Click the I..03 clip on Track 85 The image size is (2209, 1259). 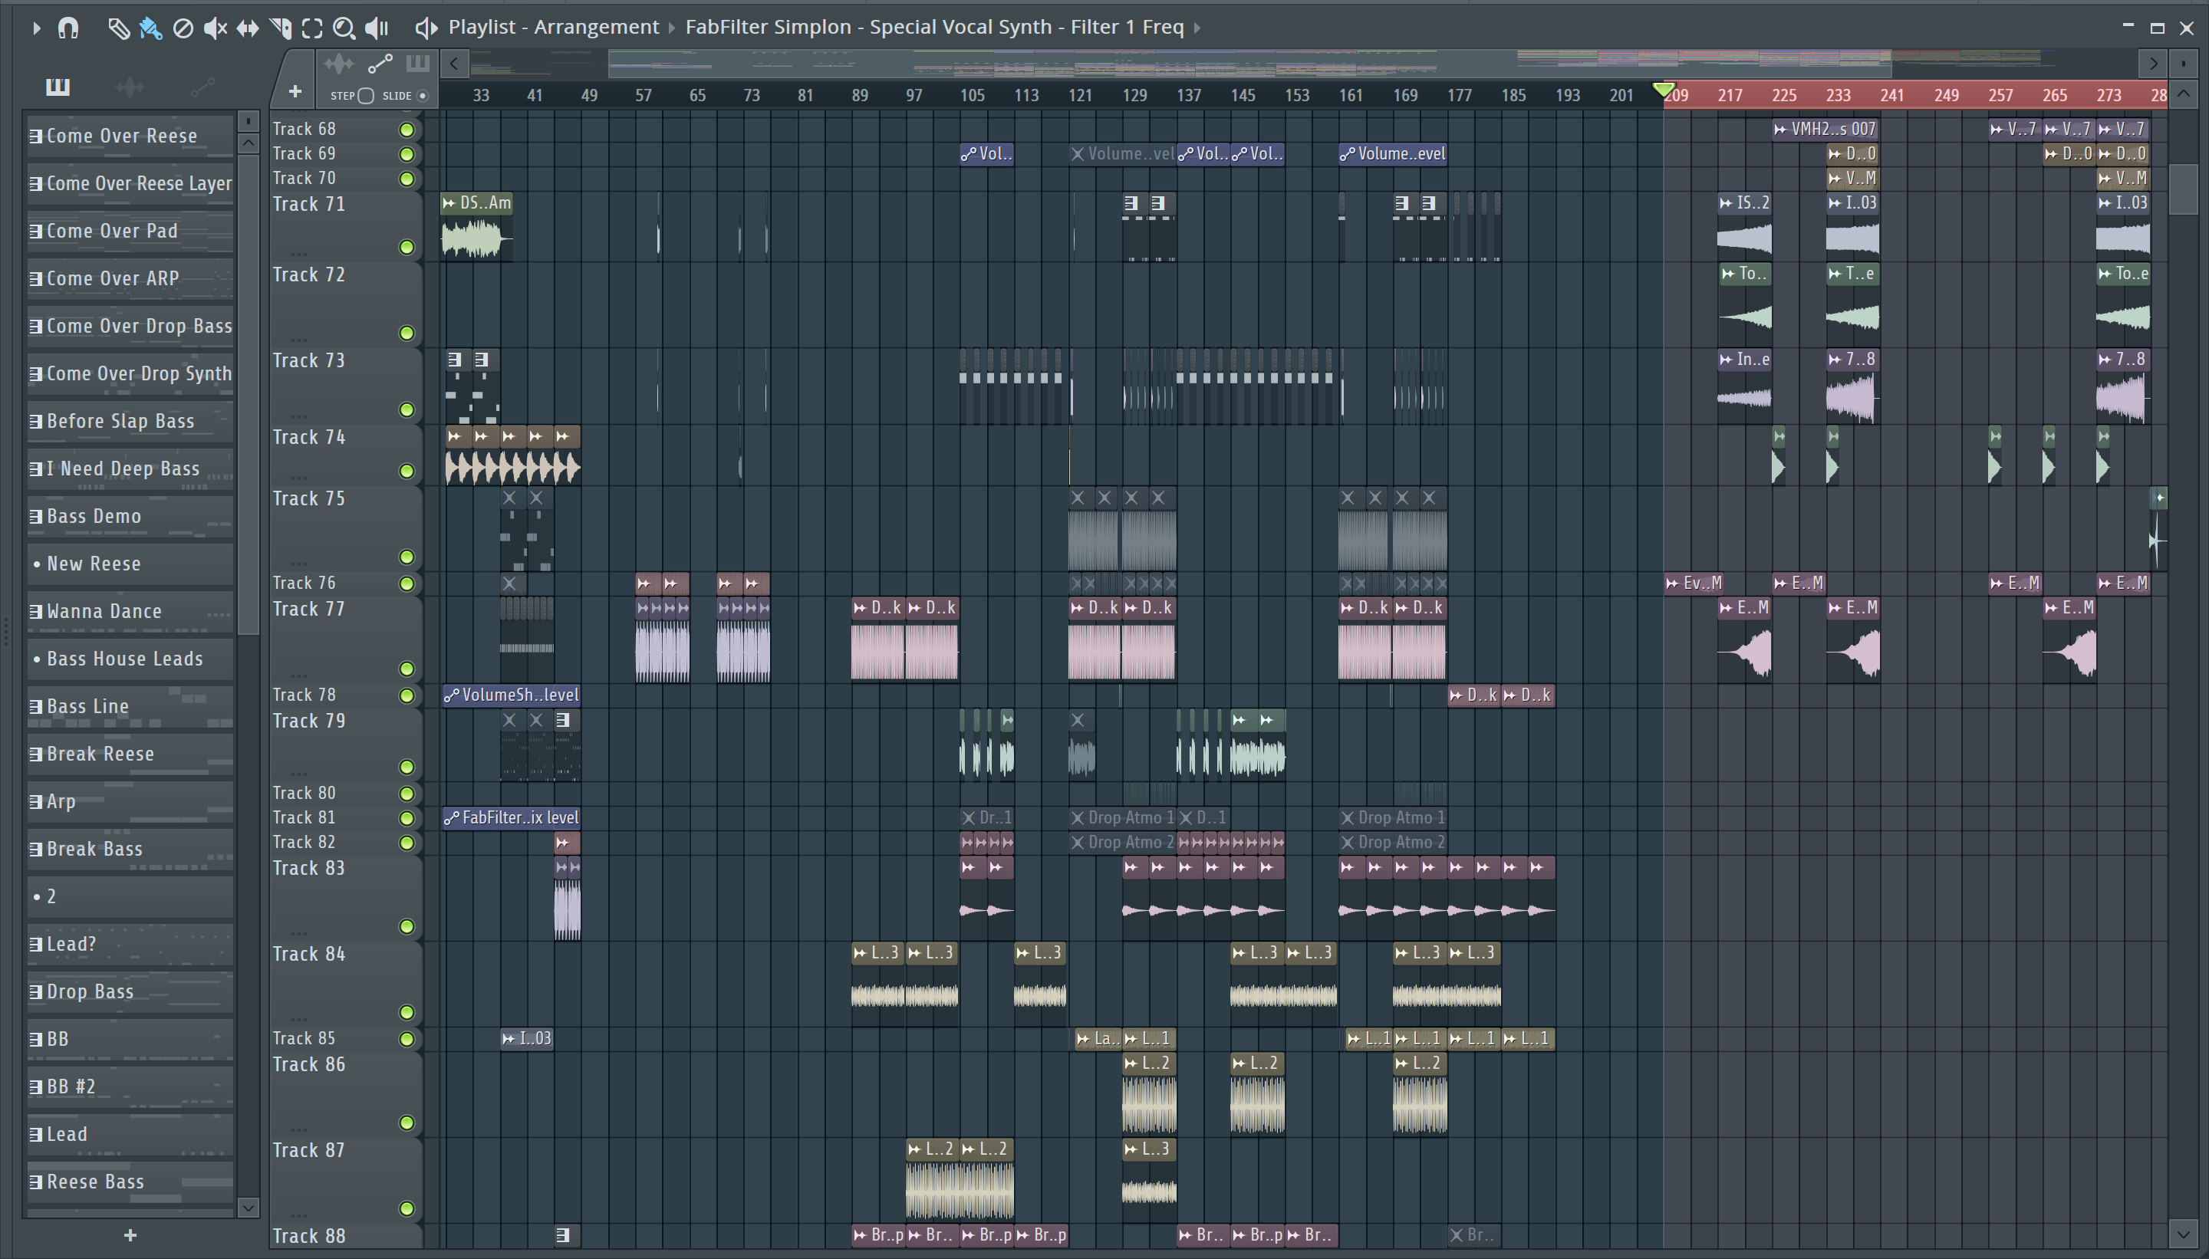click(527, 1038)
